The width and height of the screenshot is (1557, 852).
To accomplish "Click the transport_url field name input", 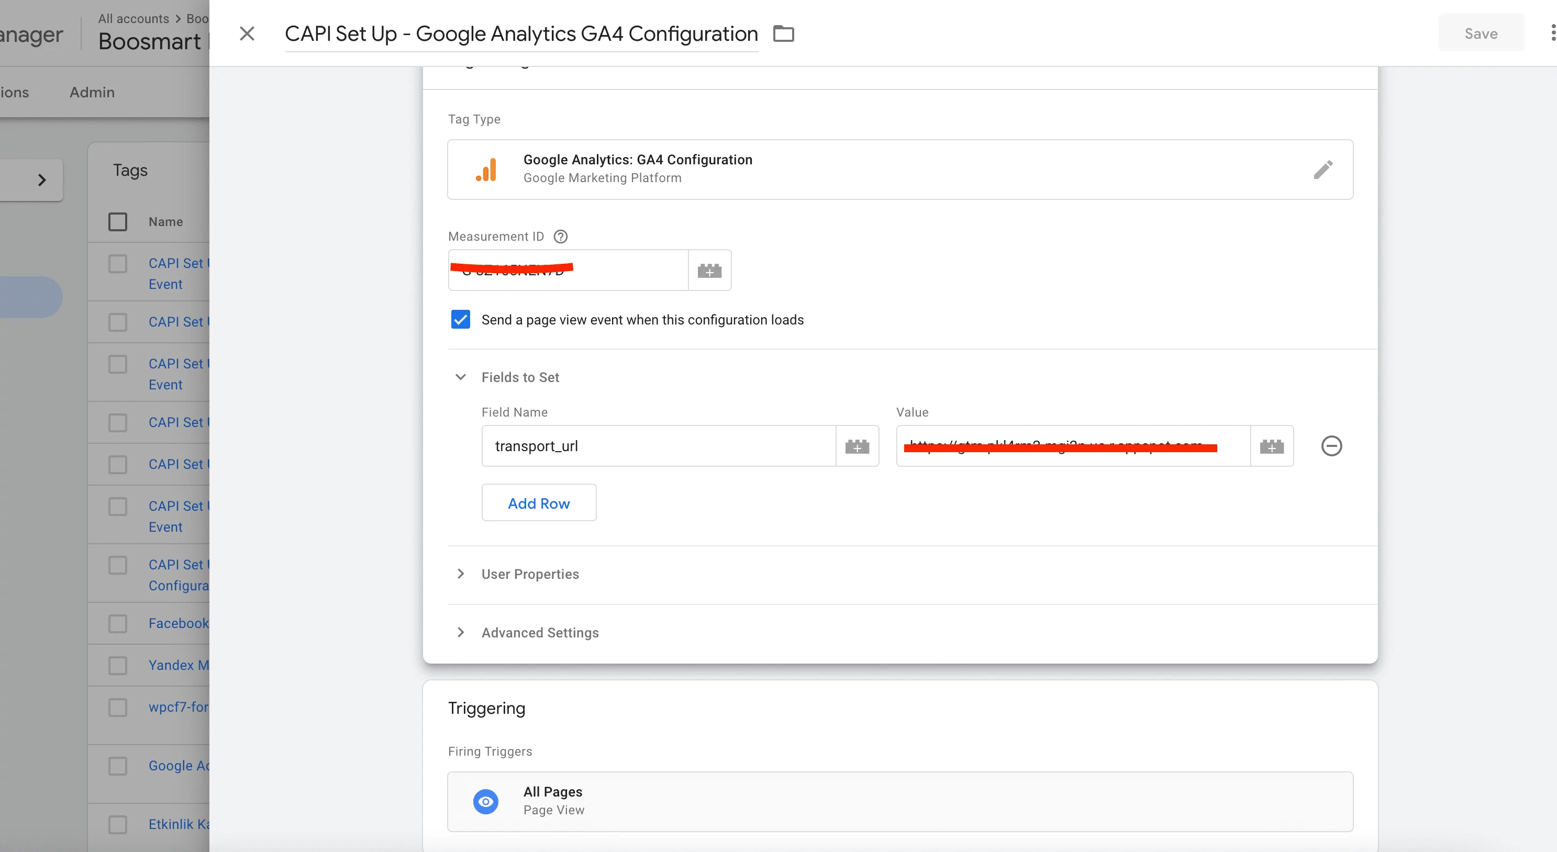I will pyautogui.click(x=658, y=446).
